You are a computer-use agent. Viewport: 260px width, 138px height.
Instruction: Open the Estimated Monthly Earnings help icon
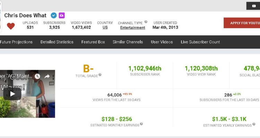141,124
